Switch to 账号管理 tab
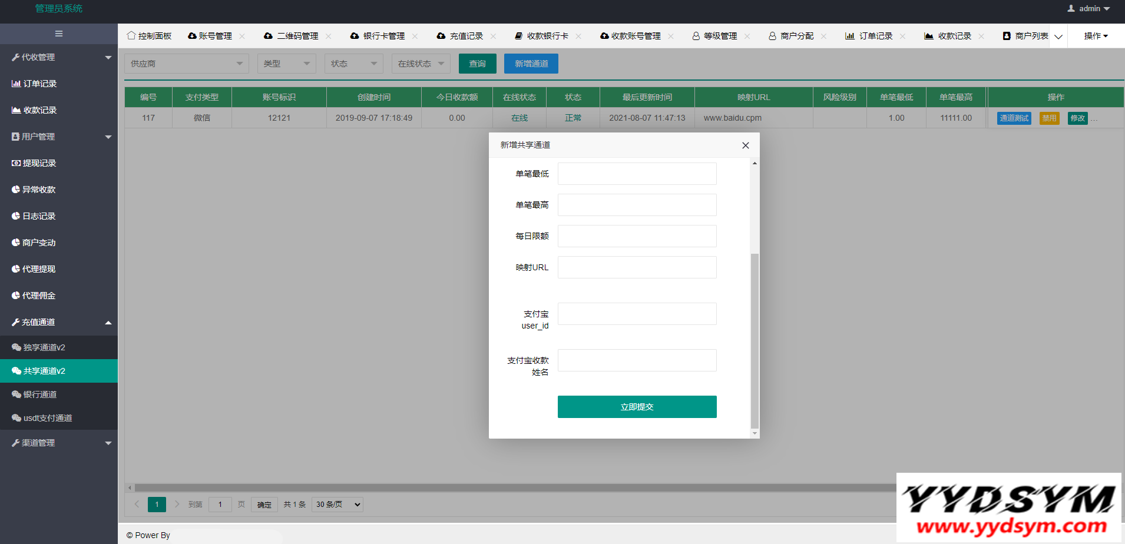Viewport: 1125px width, 544px height. (x=210, y=36)
